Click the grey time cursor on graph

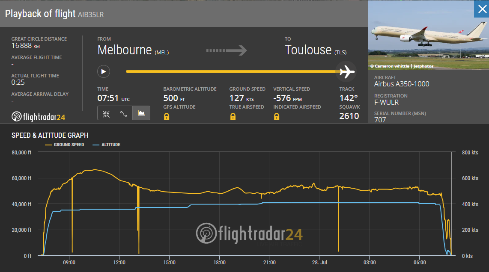click(451, 204)
